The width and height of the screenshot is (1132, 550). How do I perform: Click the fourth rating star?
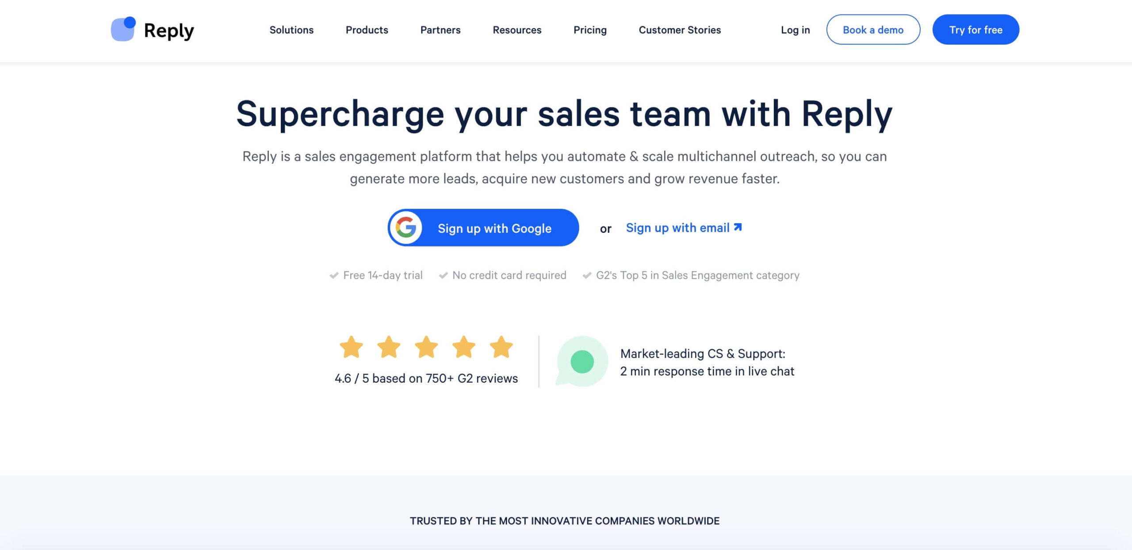pos(464,347)
